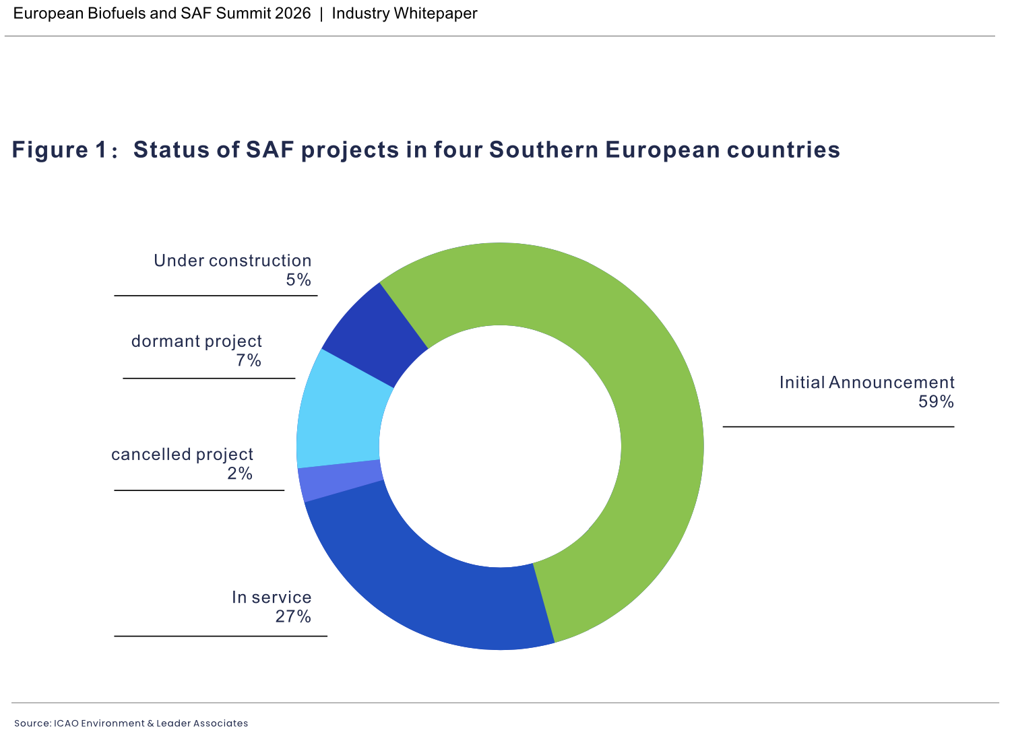The height and width of the screenshot is (749, 1012).
Task: Select the In service label
Action: click(x=272, y=597)
